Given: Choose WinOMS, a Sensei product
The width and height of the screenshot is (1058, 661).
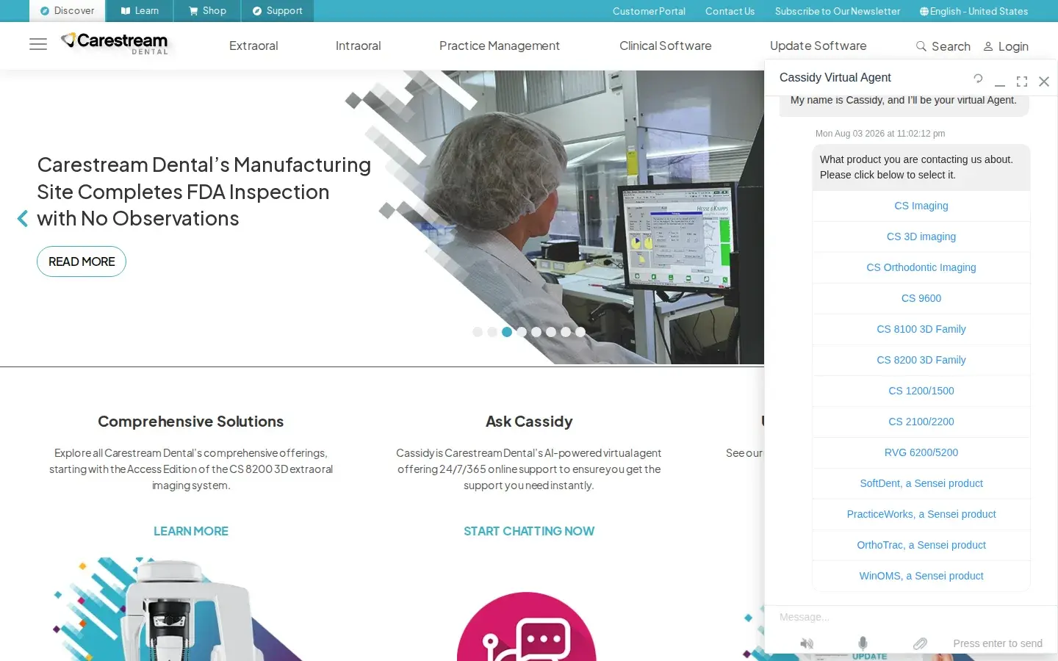Looking at the screenshot, I should click(x=921, y=576).
